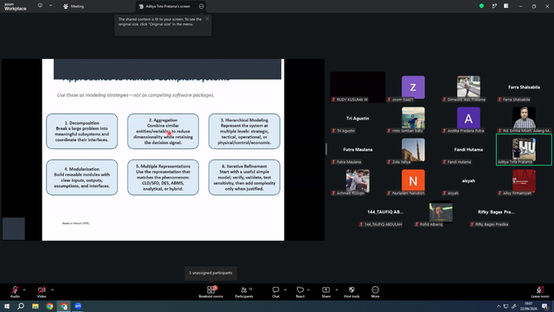Select Achmad Rizqon participant tile

pos(358,181)
